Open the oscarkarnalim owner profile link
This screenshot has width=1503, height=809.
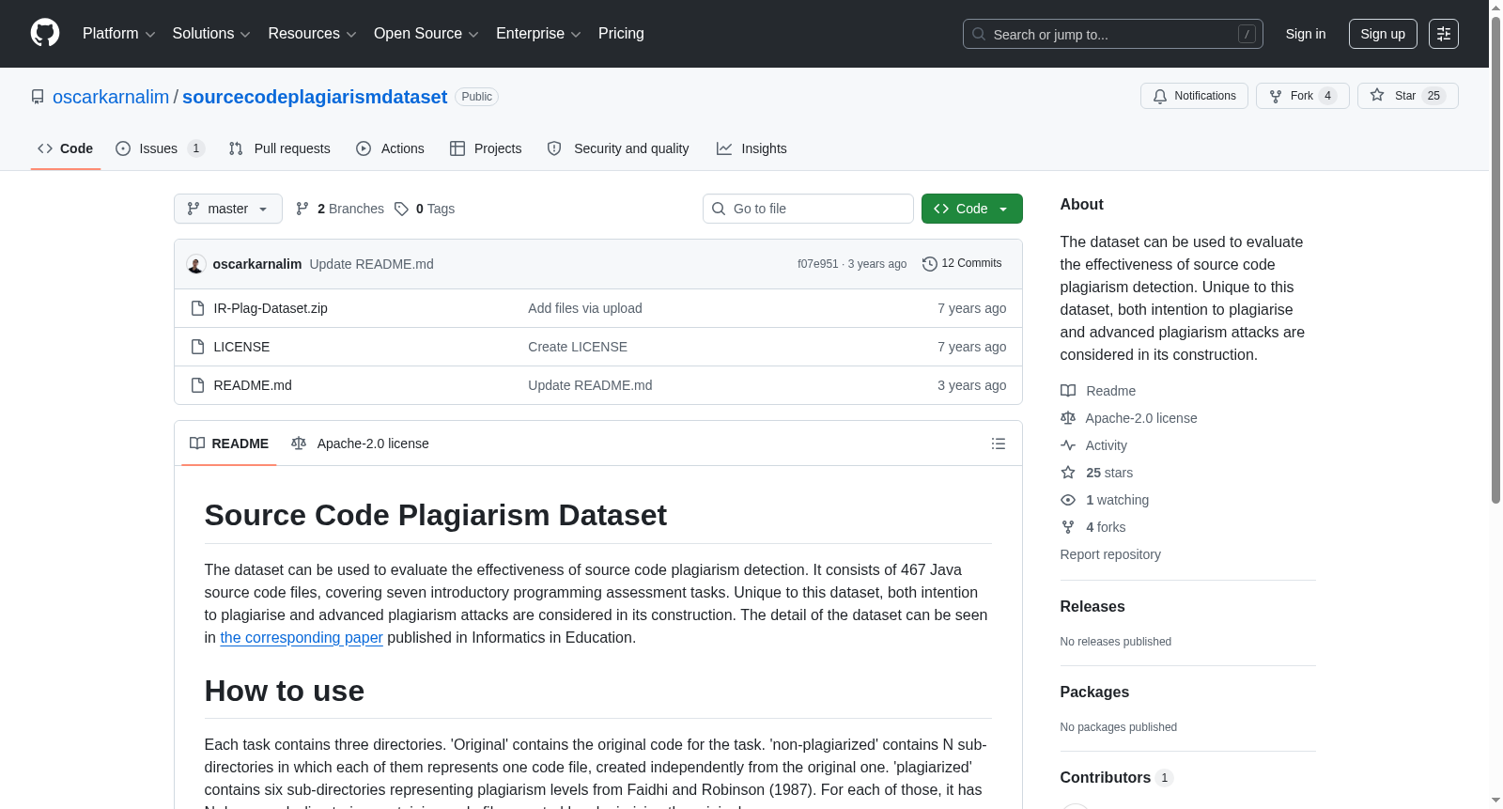(111, 97)
